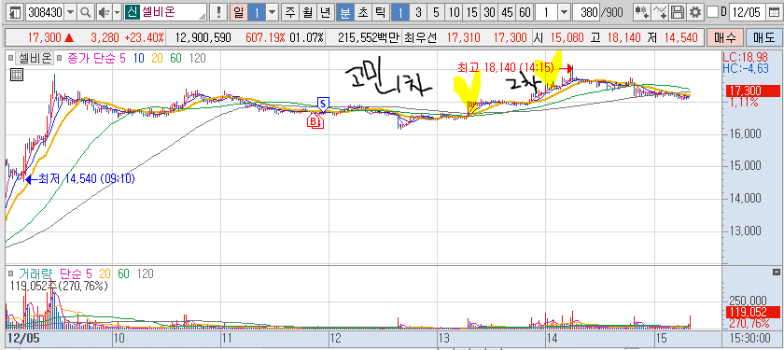Click the grid table icon below 셀비온 label
Screen dimensions: 784x350
coord(17,76)
